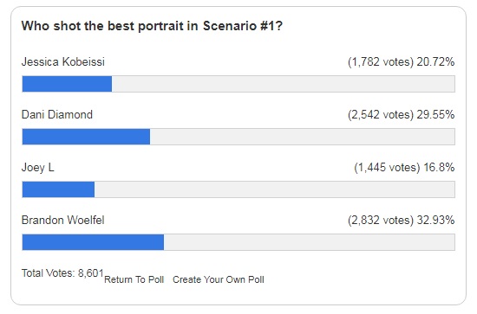Click the poll question heading about Scenario #1
477x314 pixels.
coord(152,26)
